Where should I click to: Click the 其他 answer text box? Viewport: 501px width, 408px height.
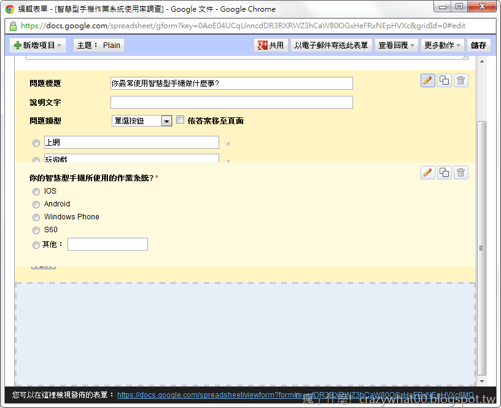pyautogui.click(x=107, y=245)
